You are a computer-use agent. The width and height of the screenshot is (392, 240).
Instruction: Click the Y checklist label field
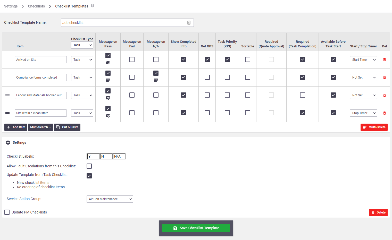tap(93, 156)
